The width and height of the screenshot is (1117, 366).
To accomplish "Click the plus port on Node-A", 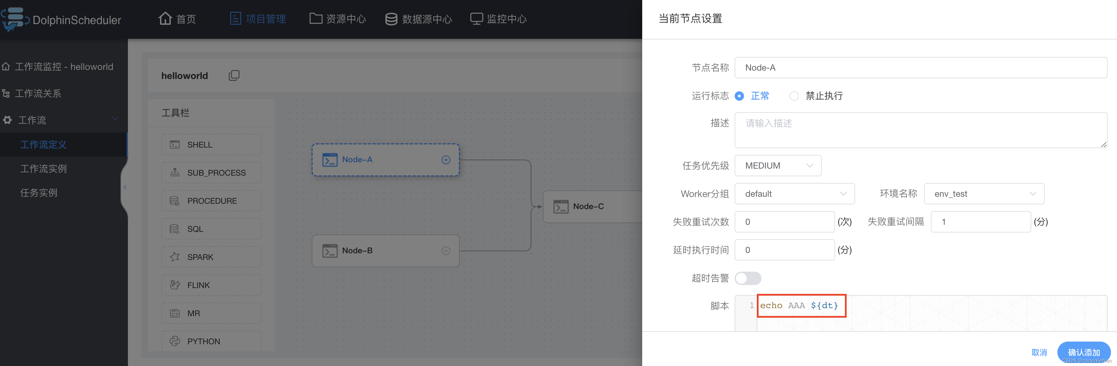I will click(x=446, y=160).
